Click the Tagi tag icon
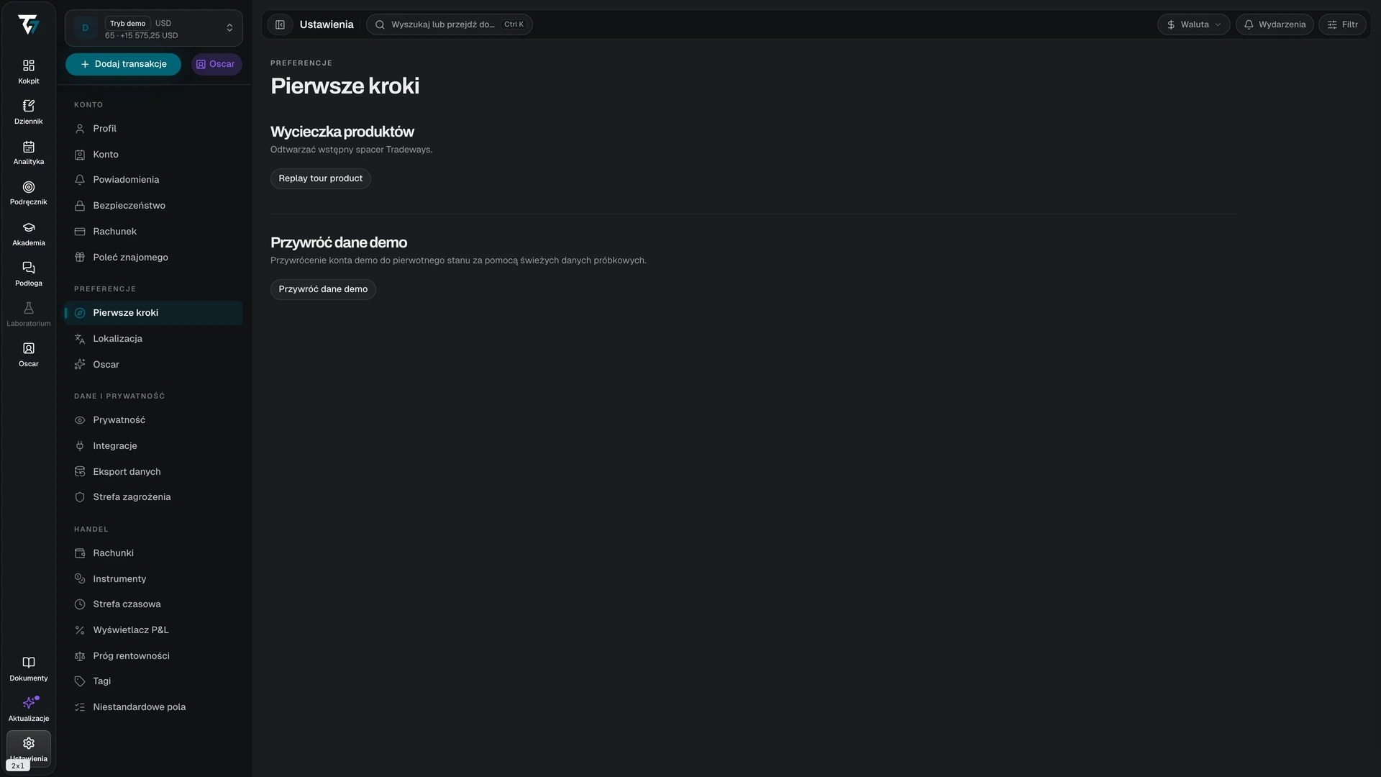The height and width of the screenshot is (777, 1381). (80, 681)
